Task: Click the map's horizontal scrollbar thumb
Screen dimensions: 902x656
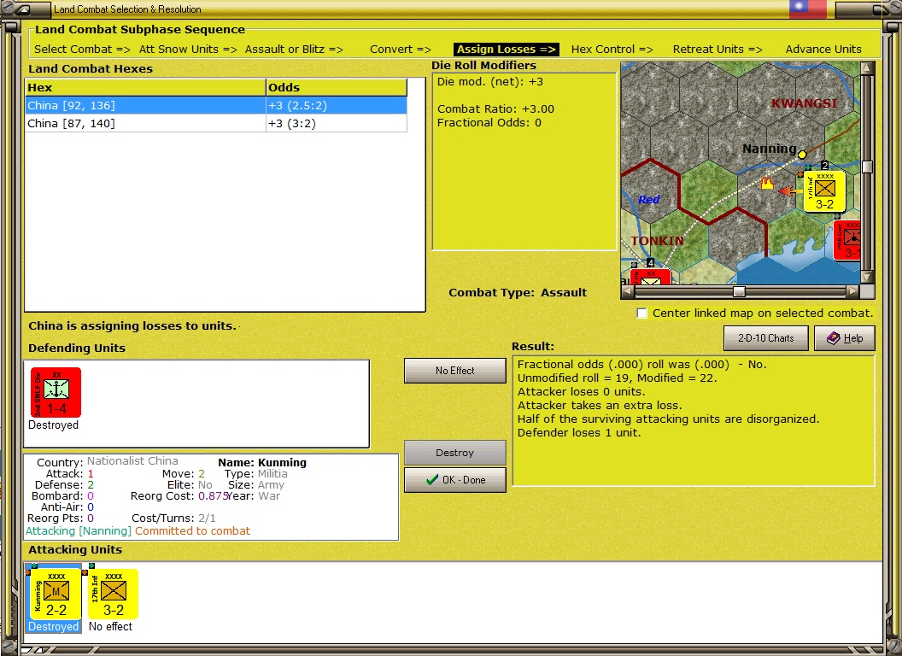Action: (739, 291)
